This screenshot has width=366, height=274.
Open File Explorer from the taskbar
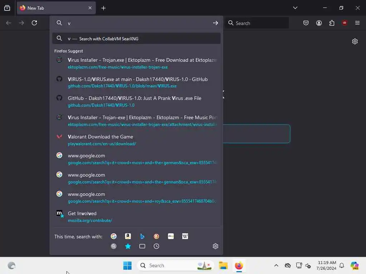pos(223,265)
